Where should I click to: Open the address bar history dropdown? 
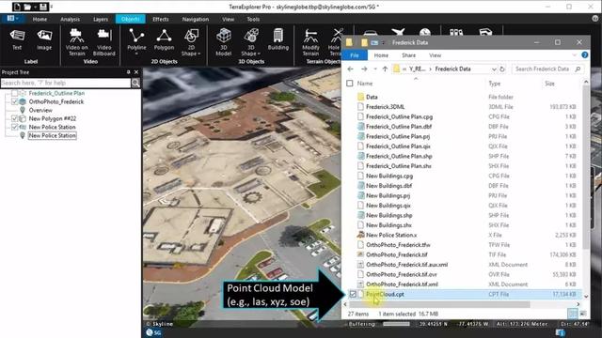point(494,69)
